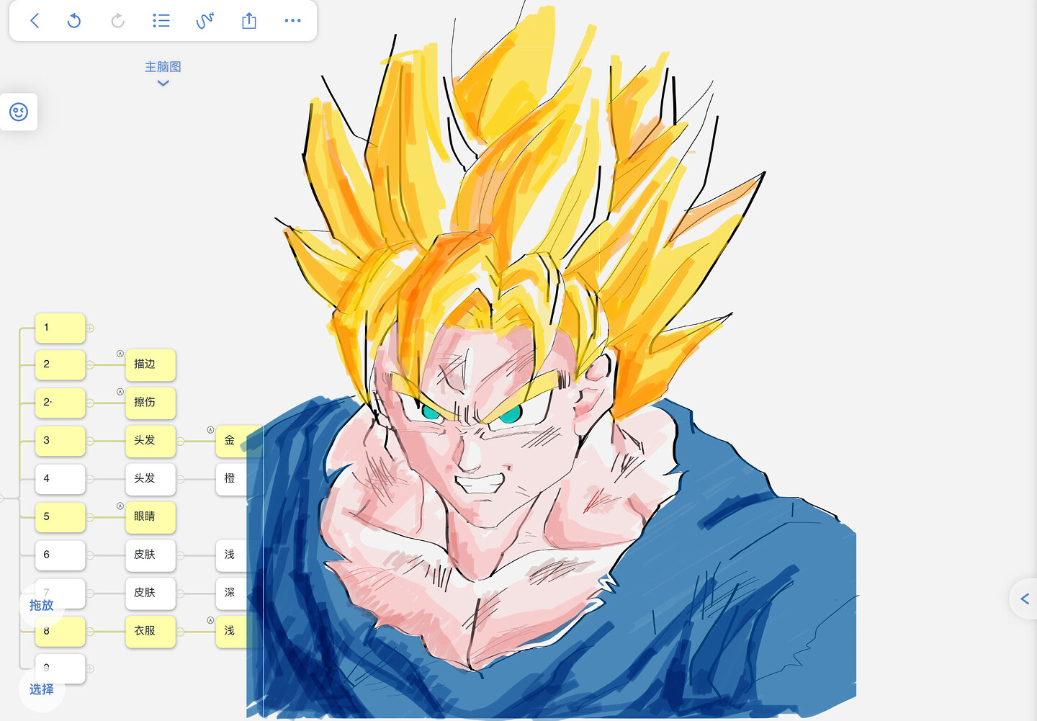
Task: Expand the plus toggle beside node 1
Action: tap(90, 328)
